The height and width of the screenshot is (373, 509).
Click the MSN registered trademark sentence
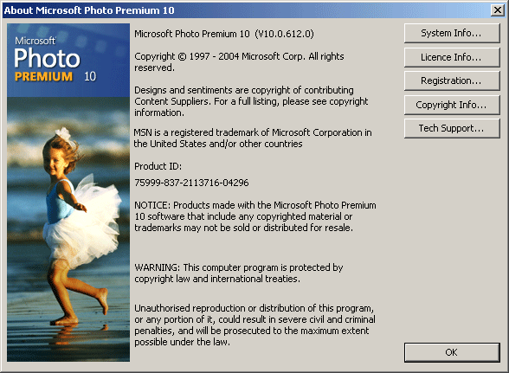point(253,138)
